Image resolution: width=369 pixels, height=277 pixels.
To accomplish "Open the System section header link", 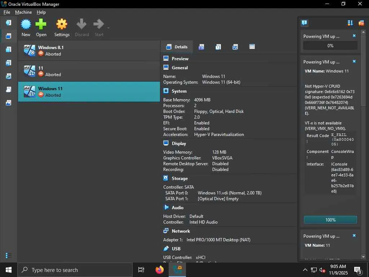I will tap(179, 91).
